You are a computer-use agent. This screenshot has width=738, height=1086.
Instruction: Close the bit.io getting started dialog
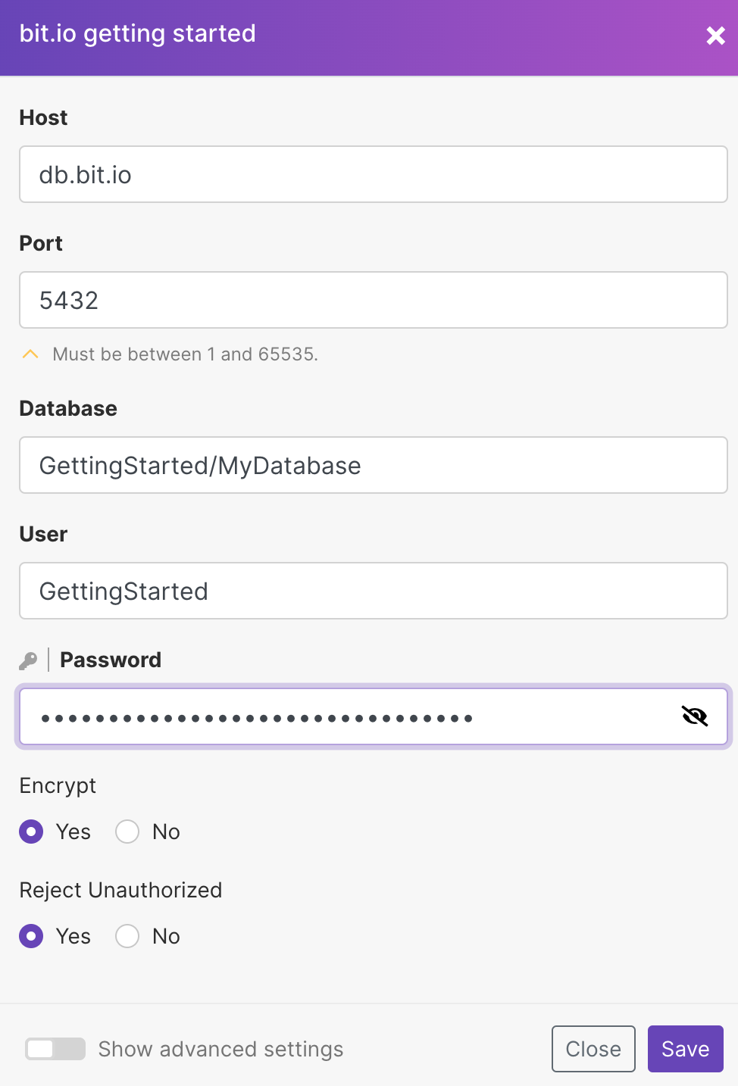coord(715,36)
